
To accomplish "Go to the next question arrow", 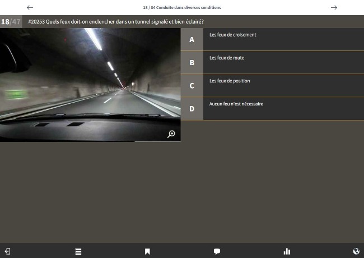I will pos(334,7).
